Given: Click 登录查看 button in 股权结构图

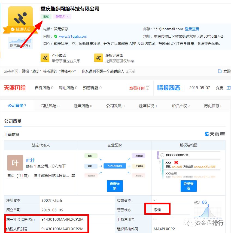Looking at the screenshot, I should 189,186.
